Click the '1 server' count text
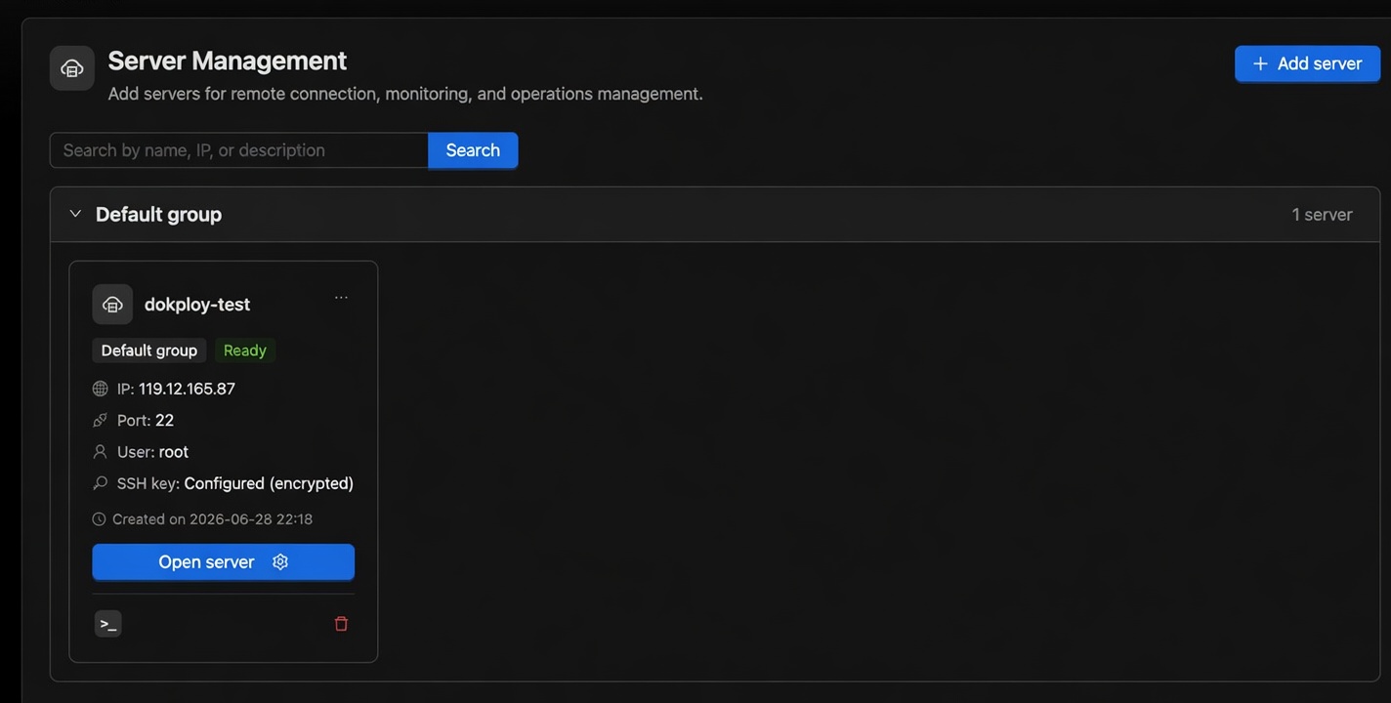The width and height of the screenshot is (1391, 703). coord(1322,215)
